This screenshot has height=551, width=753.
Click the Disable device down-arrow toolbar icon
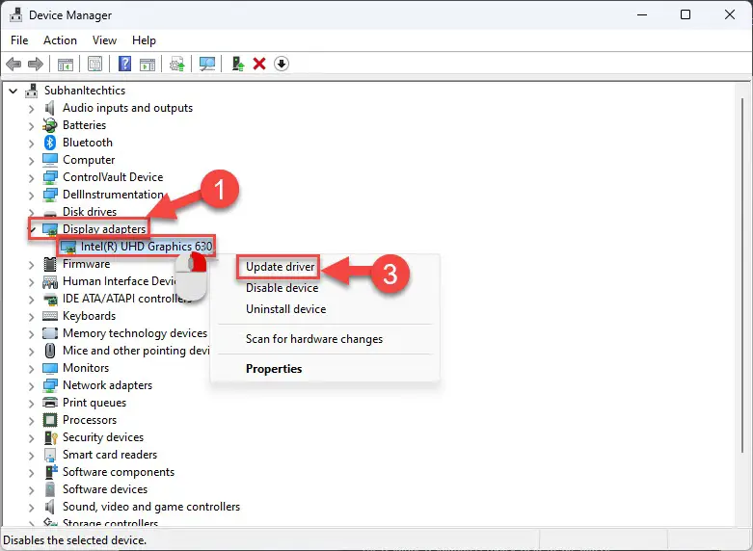pyautogui.click(x=282, y=64)
